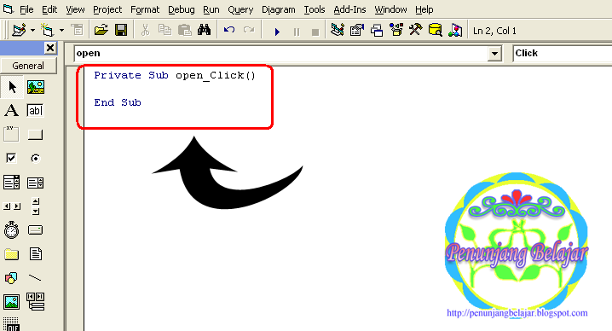
Task: Click the Break pause button
Action: coord(297,32)
